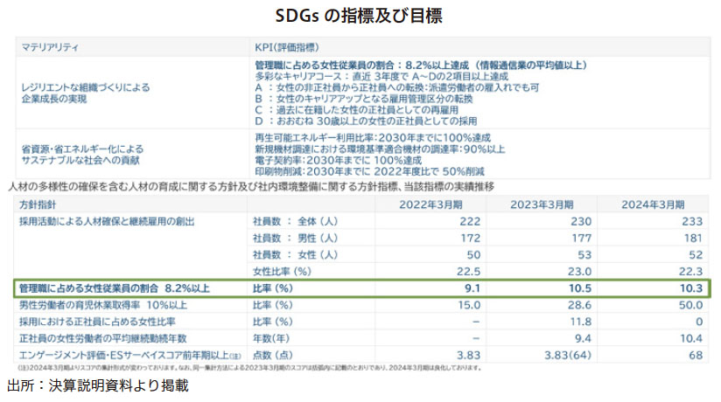Click '出所：決算説明資料より掲載' source line
Screen dimensions: 721x402
pos(98,385)
